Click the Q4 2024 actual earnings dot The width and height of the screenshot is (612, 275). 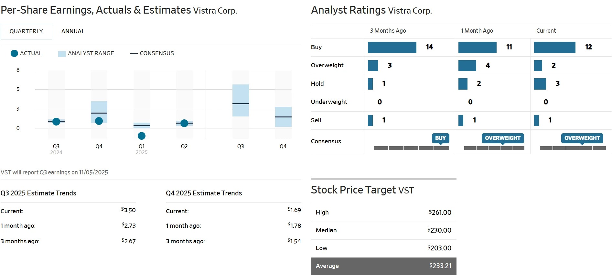pos(99,121)
